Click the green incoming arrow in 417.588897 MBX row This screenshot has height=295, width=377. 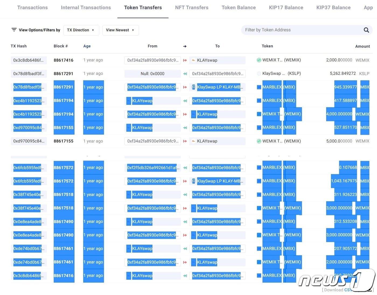pyautogui.click(x=185, y=101)
